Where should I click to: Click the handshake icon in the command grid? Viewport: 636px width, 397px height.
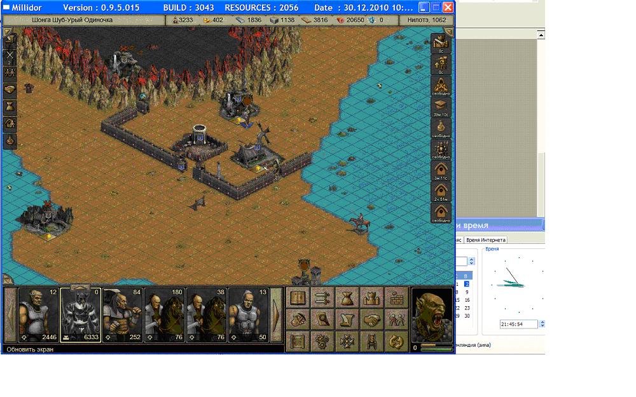pyautogui.click(x=371, y=320)
